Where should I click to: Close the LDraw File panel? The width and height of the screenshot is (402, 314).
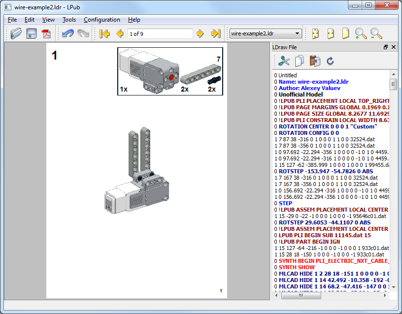(x=394, y=47)
